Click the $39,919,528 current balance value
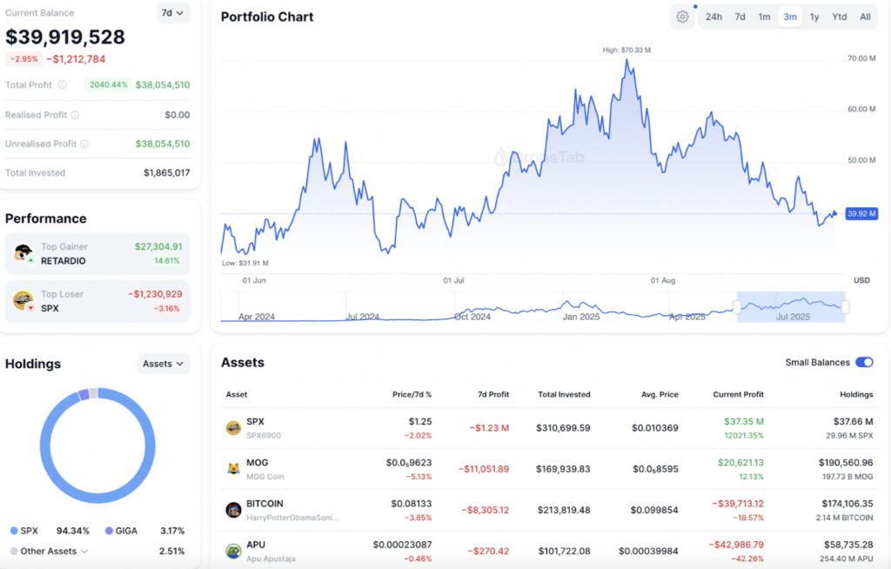The height and width of the screenshot is (569, 891). [x=64, y=37]
